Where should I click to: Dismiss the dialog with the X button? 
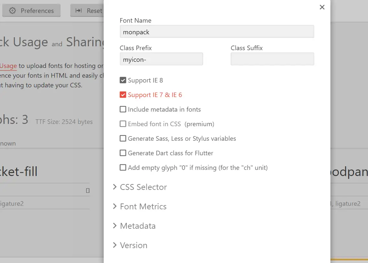coord(322,7)
